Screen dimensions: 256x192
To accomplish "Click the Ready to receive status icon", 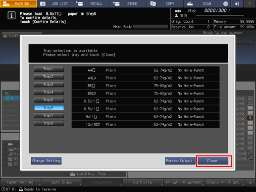I will tap(21, 189).
